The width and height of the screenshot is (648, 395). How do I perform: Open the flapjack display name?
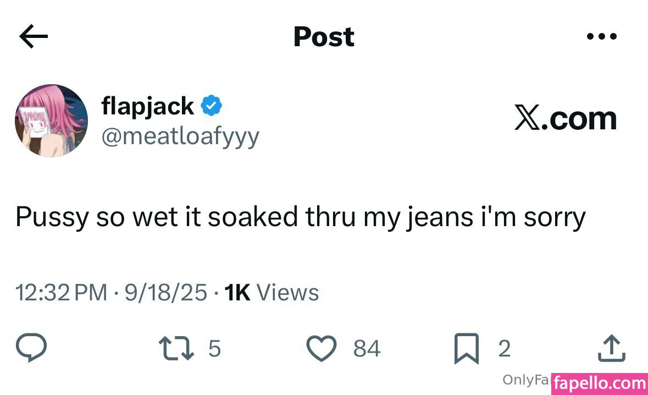[147, 106]
